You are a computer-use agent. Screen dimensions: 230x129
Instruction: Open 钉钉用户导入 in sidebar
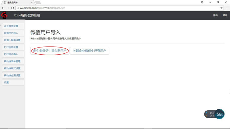13,54
